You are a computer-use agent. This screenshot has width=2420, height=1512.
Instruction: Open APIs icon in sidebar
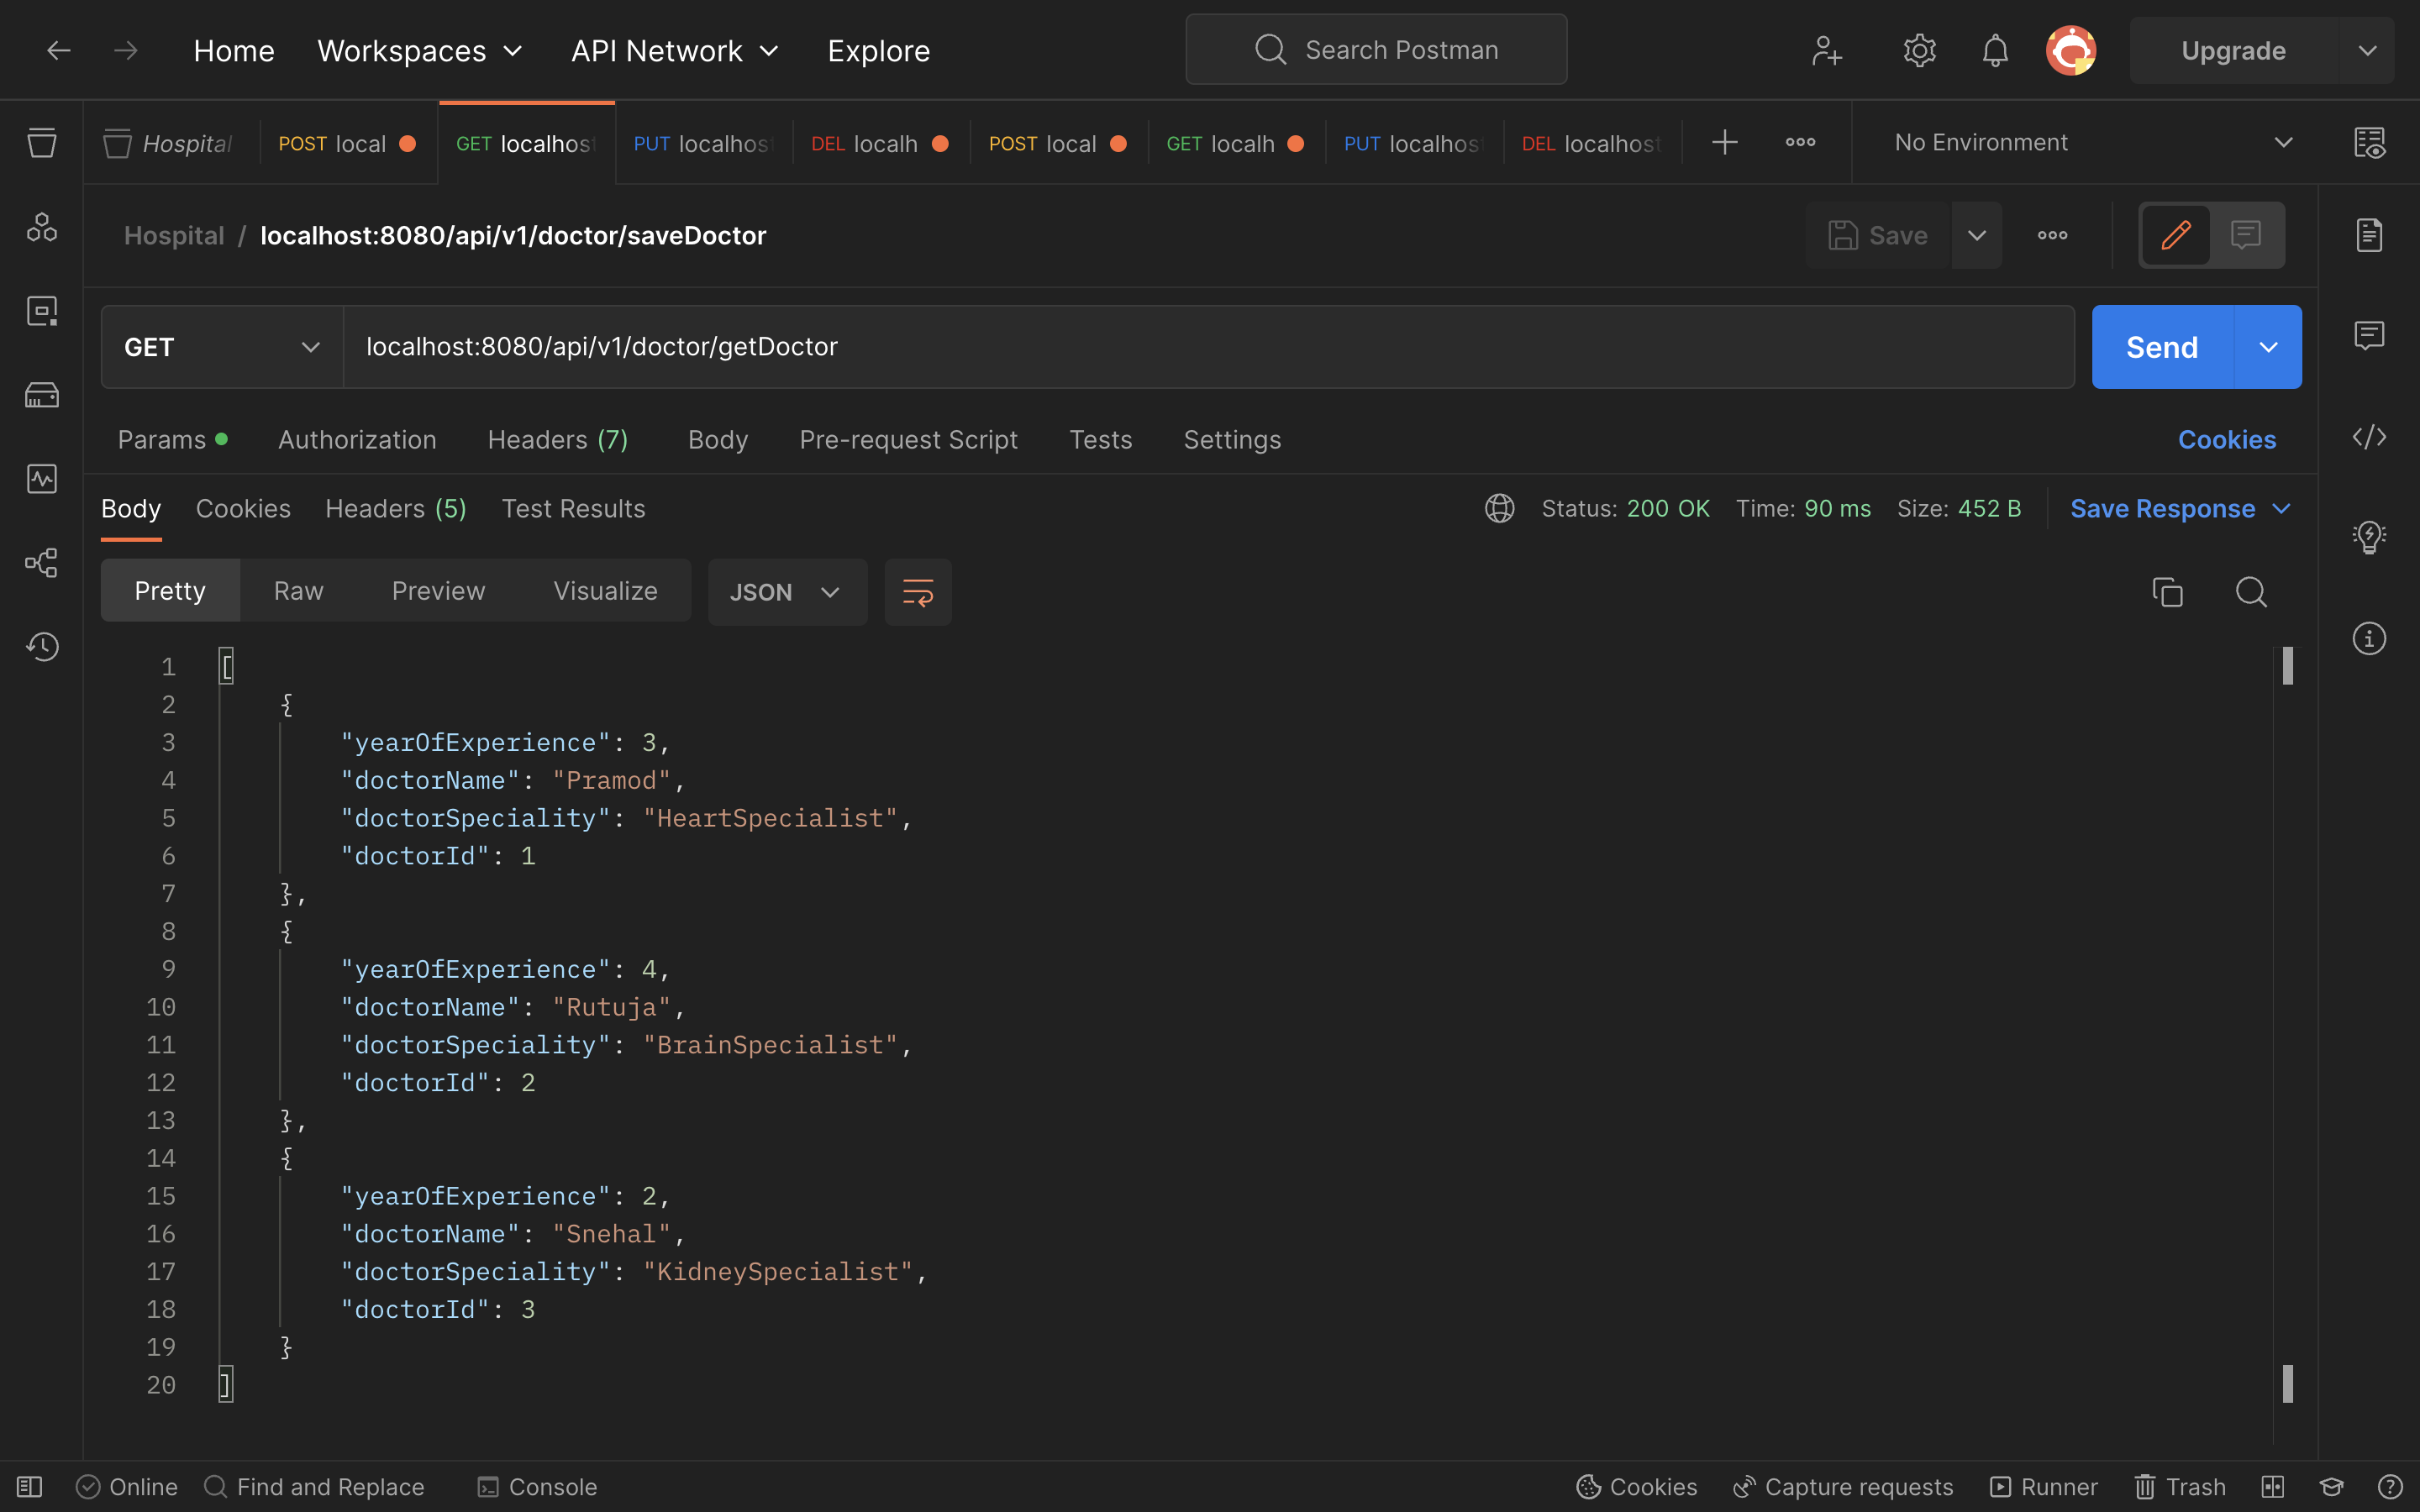(x=42, y=228)
